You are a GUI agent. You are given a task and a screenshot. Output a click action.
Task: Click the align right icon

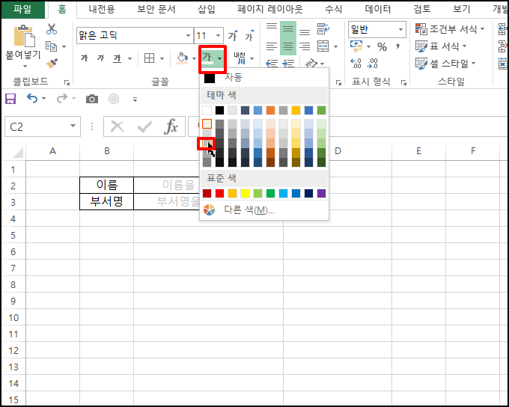[305, 46]
